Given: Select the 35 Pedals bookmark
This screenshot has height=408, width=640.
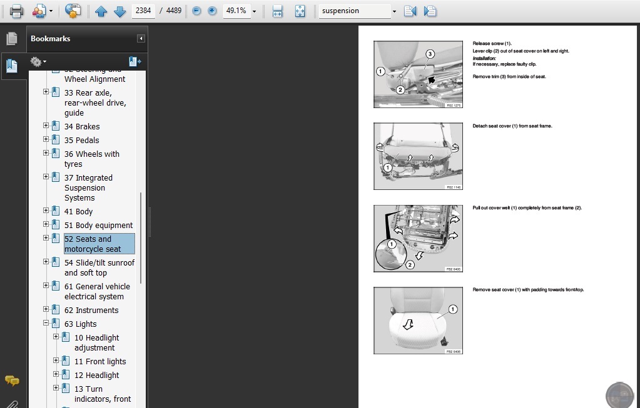Looking at the screenshot, I should click(x=81, y=140).
